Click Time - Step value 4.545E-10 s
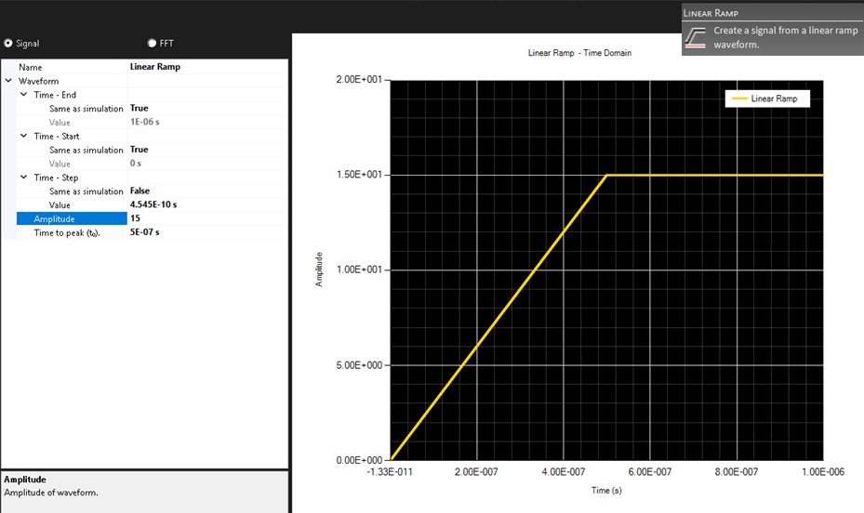 tap(206, 204)
